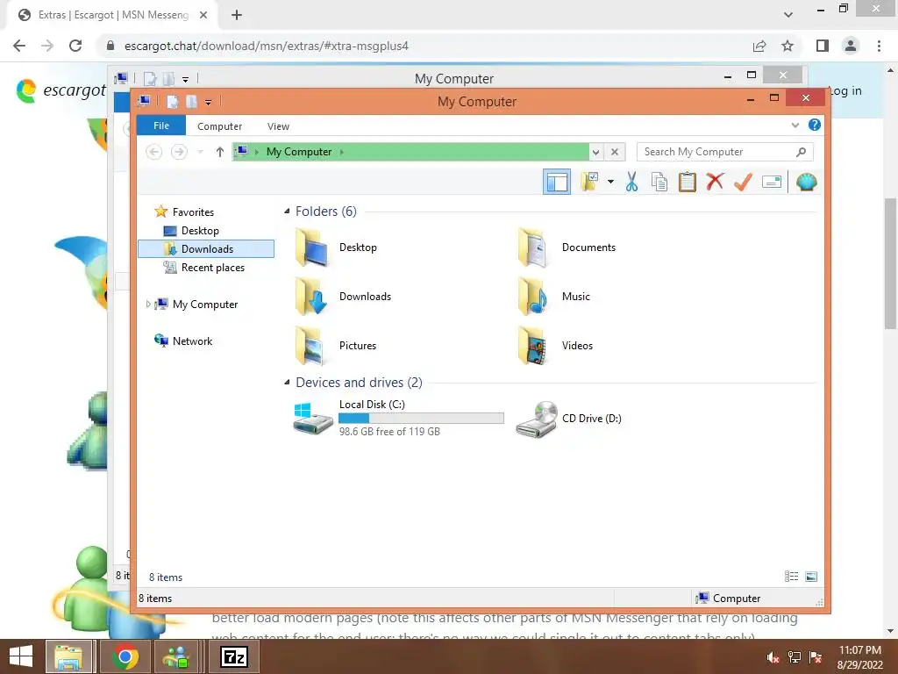This screenshot has height=674, width=898.
Task: Expand the ribbon with the chevron
Action: [x=795, y=125]
